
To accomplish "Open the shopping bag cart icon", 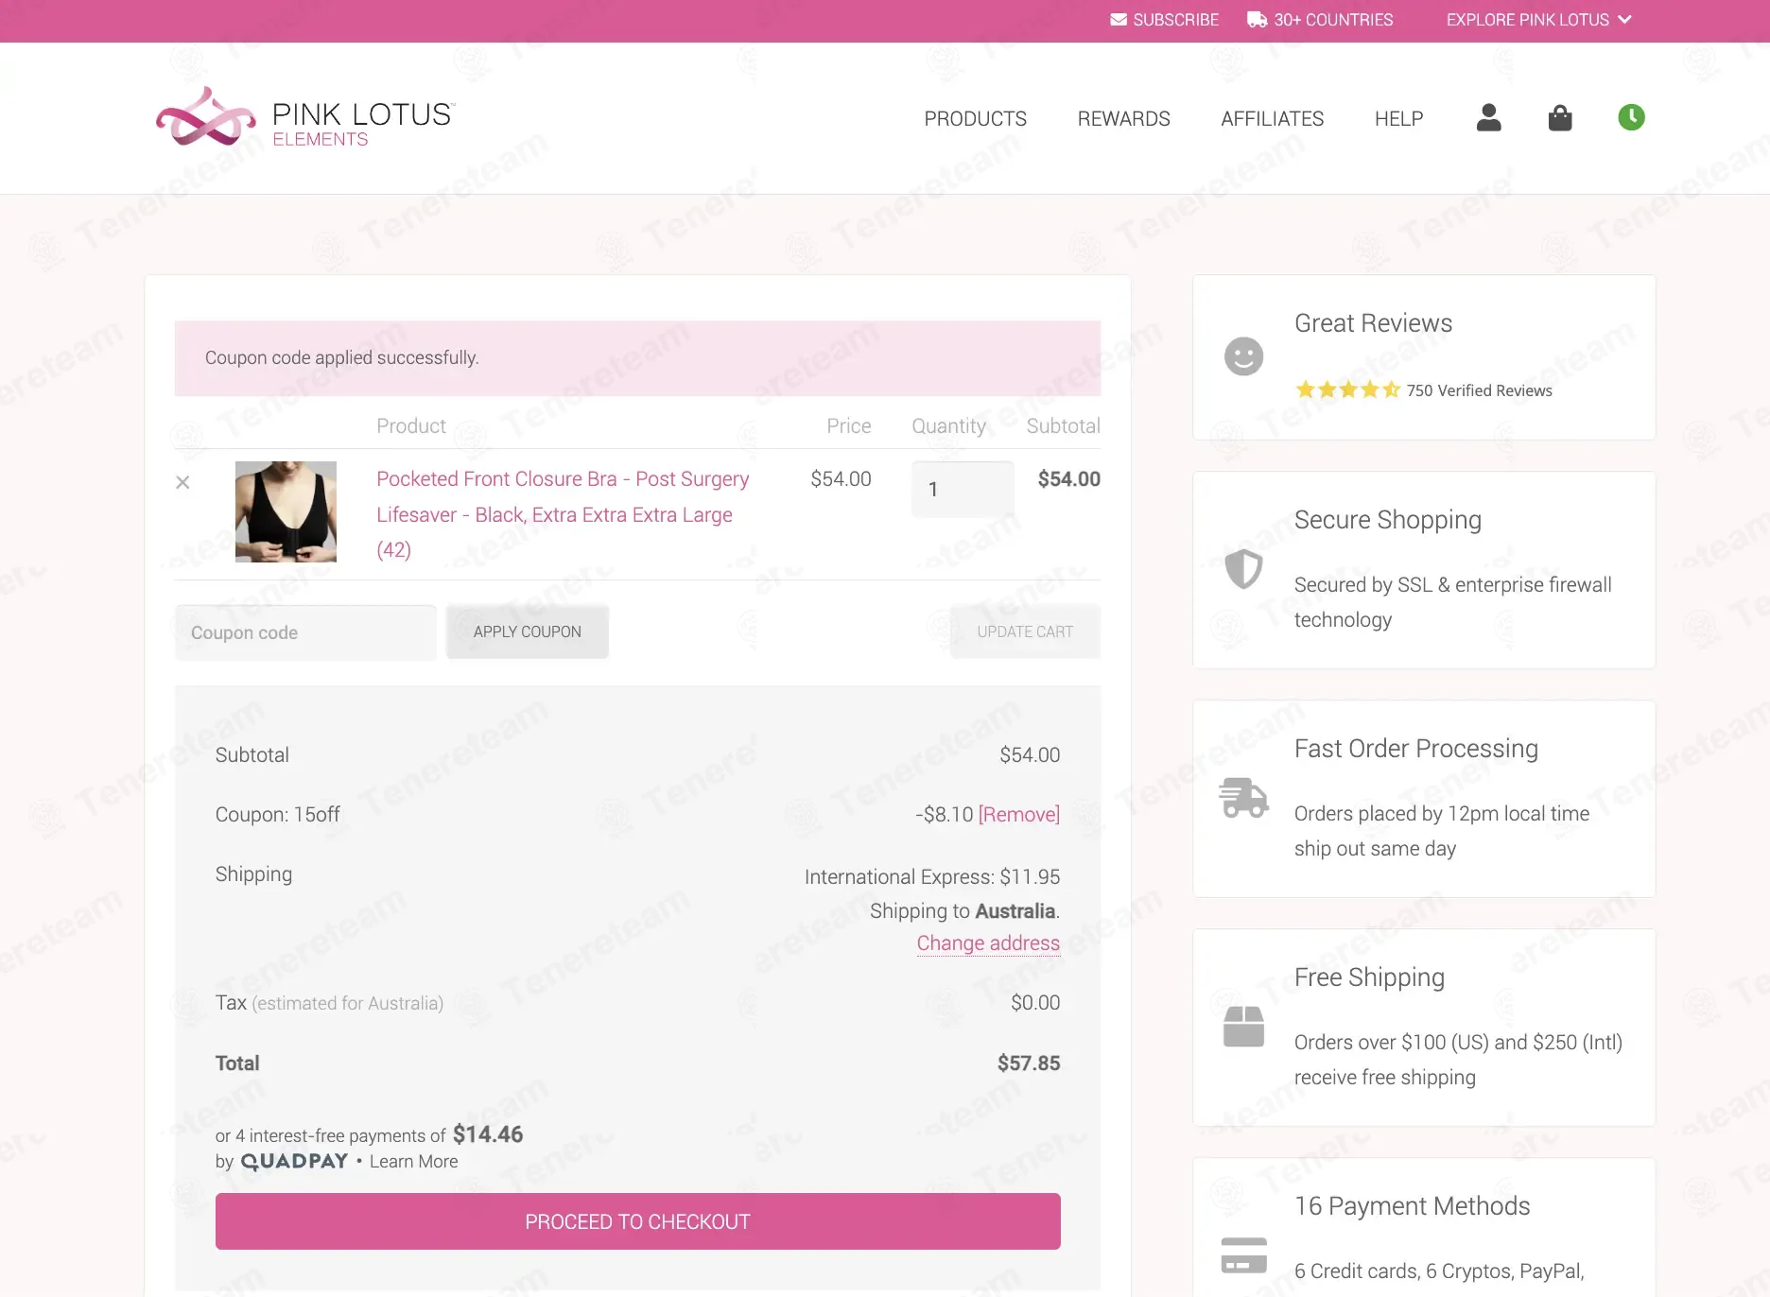I will [x=1560, y=117].
